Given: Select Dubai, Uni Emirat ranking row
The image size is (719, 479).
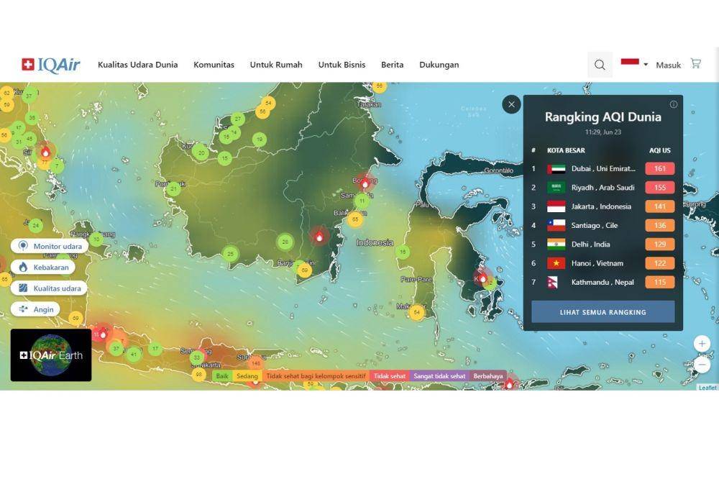Looking at the screenshot, I should coord(603,168).
